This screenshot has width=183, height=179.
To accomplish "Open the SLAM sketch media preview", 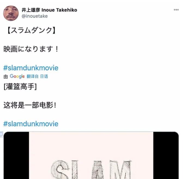I will [x=91, y=155].
